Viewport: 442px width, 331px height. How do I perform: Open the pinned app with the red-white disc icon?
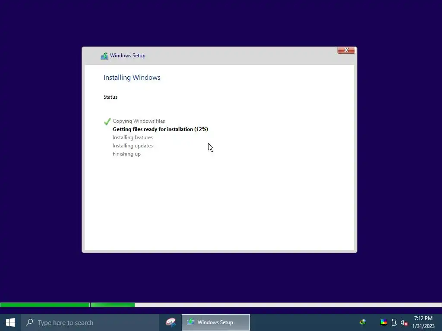coord(170,322)
